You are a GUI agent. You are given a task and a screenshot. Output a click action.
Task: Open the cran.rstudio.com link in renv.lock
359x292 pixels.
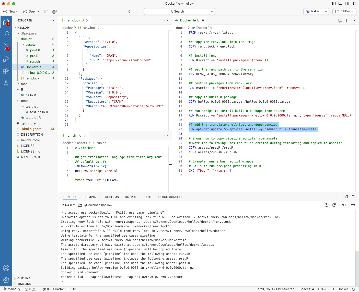coord(128,60)
